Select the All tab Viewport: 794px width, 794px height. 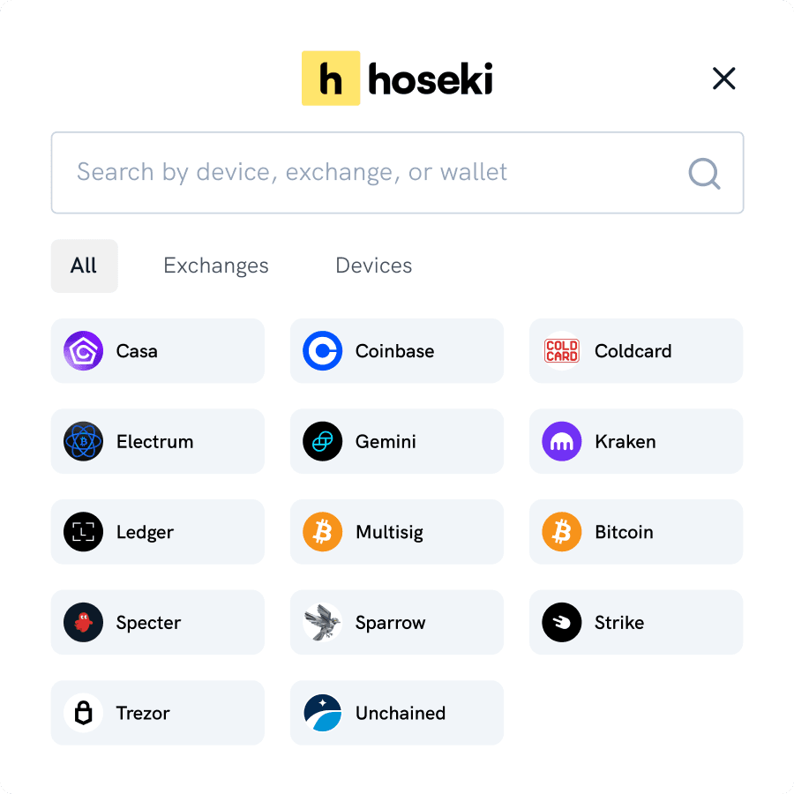point(84,266)
